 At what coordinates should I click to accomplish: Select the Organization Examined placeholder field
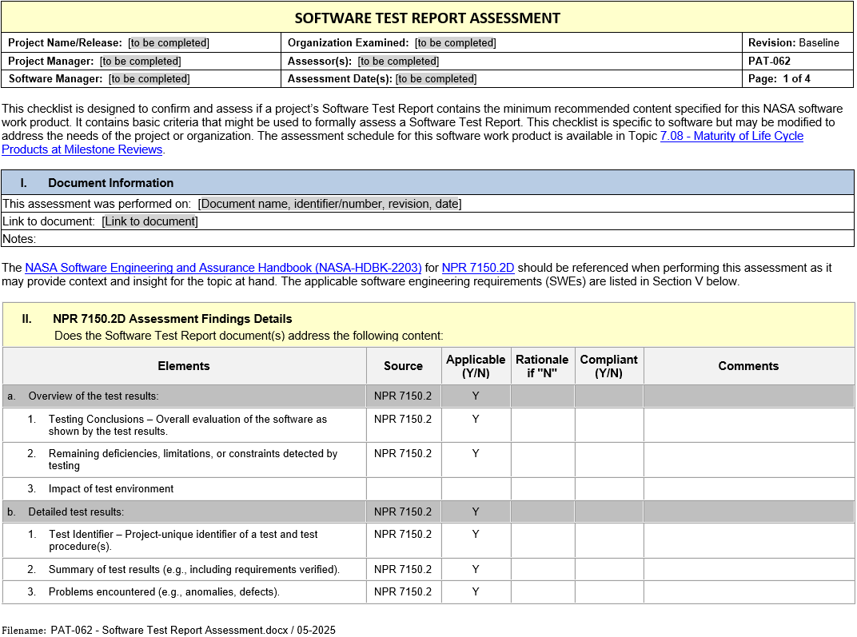coord(455,43)
